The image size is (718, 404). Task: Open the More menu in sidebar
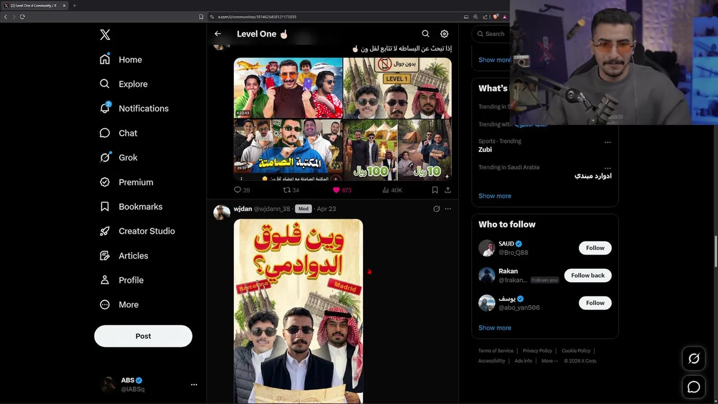click(119, 305)
